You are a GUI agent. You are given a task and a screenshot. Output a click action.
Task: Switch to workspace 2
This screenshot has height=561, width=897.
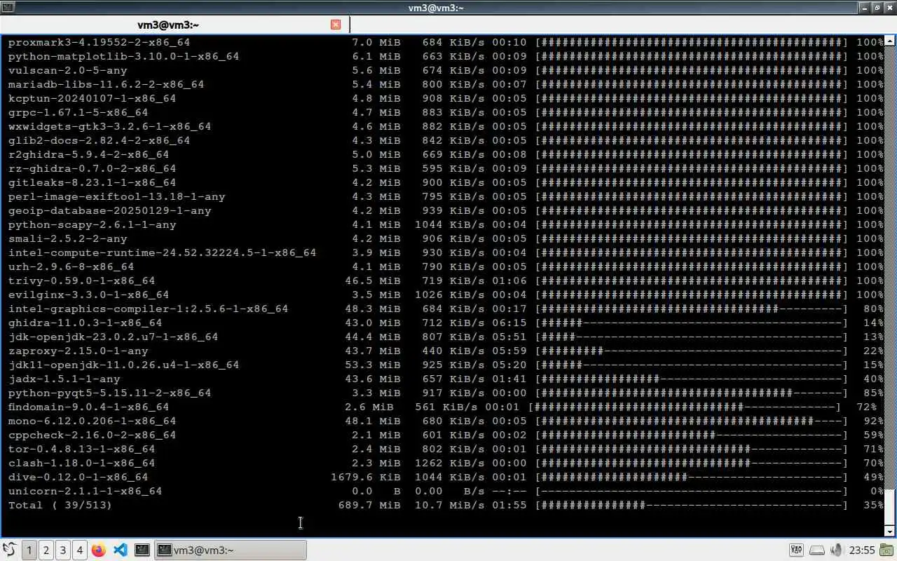46,550
